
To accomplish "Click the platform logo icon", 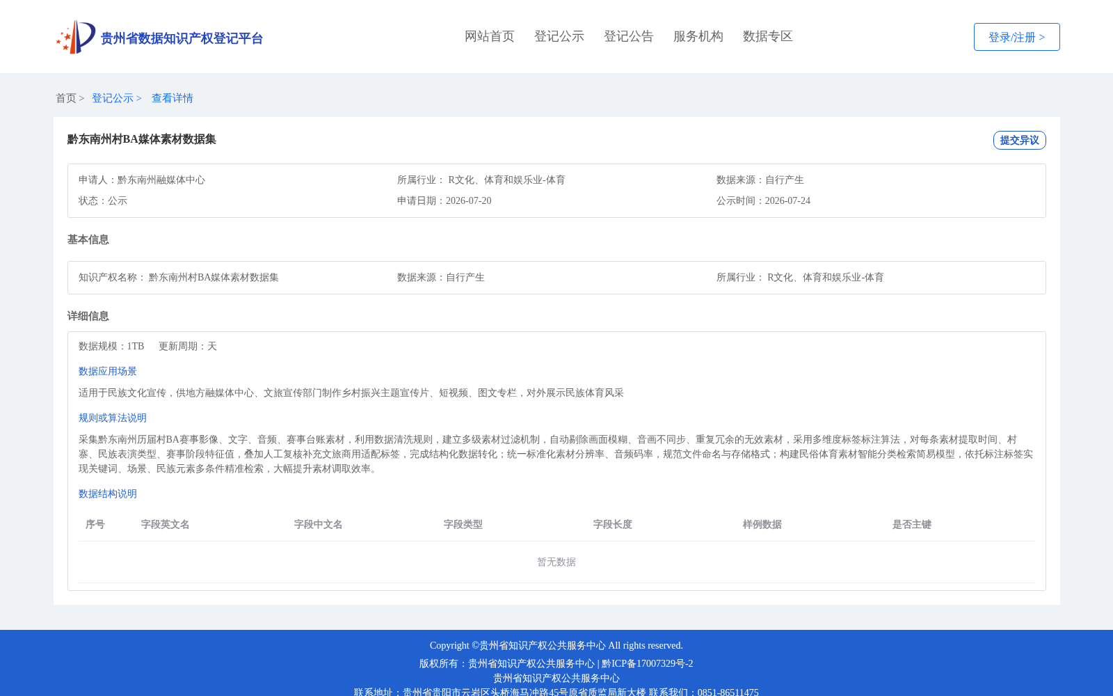I will 76,37.
